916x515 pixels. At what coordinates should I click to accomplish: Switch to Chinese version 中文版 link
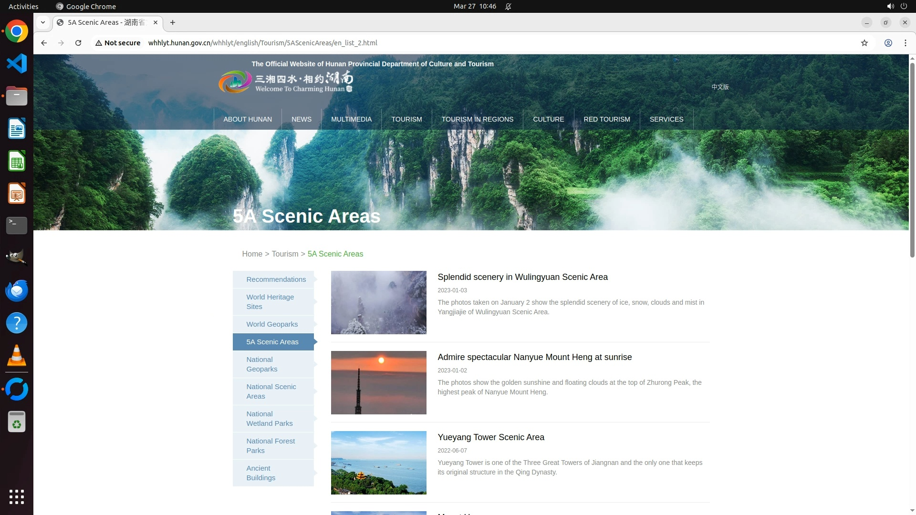[x=719, y=87]
